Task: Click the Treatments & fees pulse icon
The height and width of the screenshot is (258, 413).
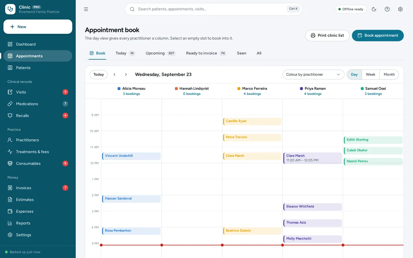Action: pyautogui.click(x=10, y=152)
